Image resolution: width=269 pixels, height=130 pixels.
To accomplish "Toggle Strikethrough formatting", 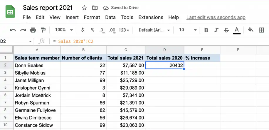I will 226,30.
